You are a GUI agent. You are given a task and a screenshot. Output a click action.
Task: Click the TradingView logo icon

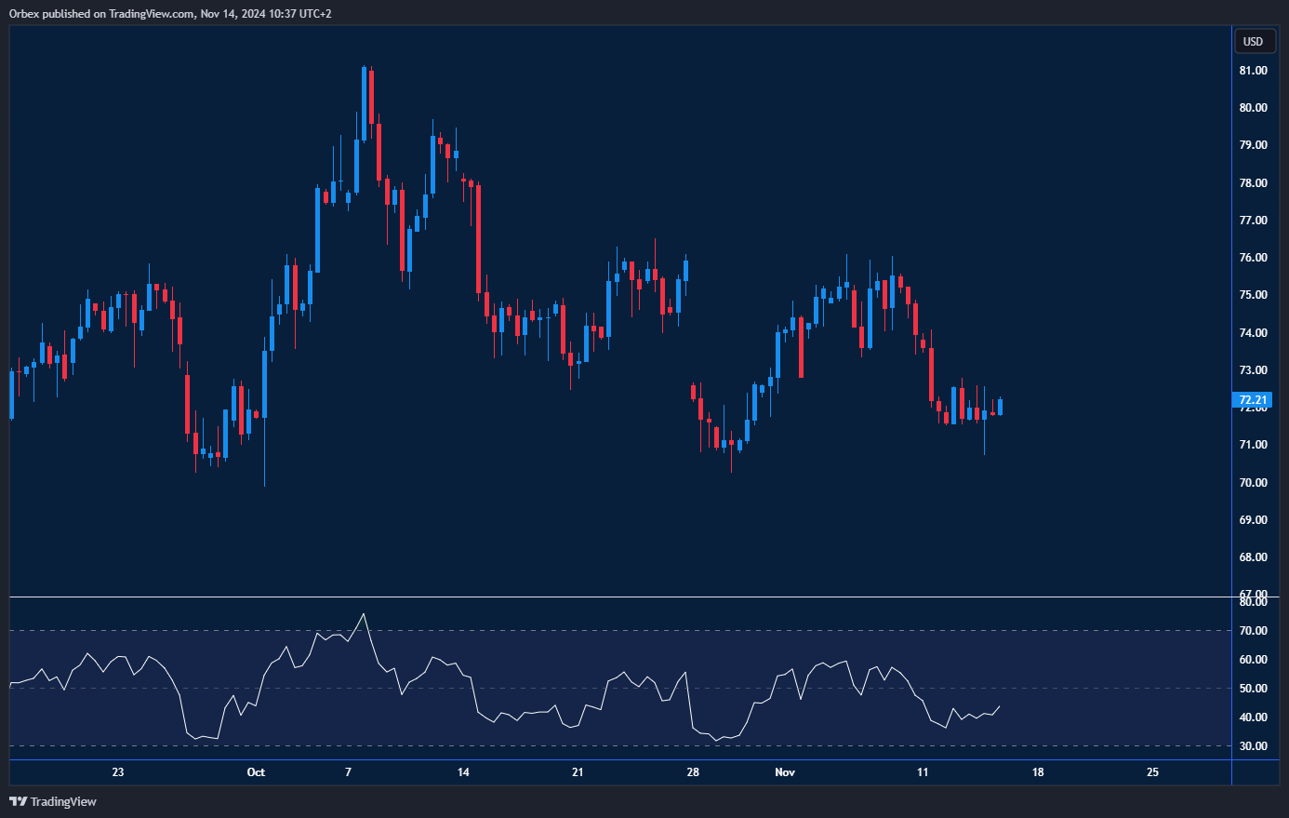18,801
